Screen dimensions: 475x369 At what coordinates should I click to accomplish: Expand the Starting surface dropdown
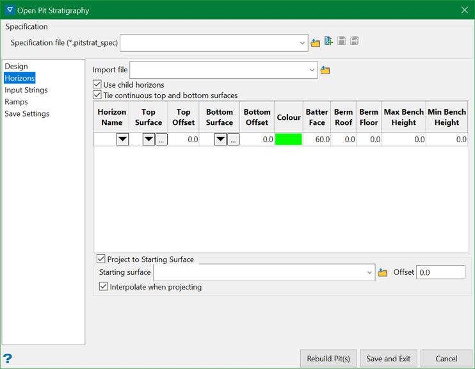[369, 272]
